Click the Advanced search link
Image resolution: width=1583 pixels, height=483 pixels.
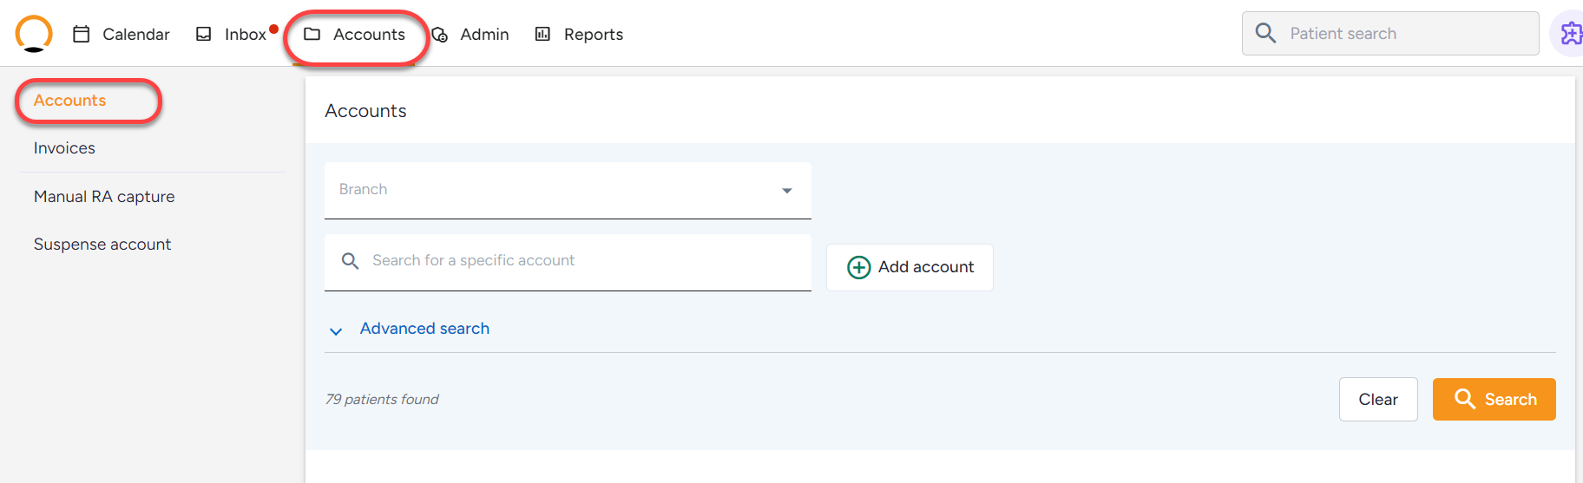424,329
